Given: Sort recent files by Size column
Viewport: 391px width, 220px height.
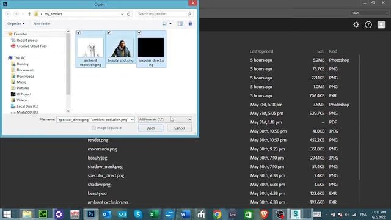Looking at the screenshot, I should (321, 51).
